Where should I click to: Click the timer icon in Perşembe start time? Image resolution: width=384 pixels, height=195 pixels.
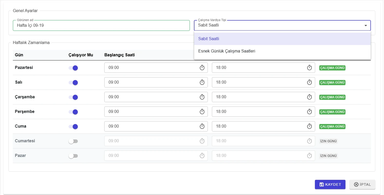tap(202, 112)
